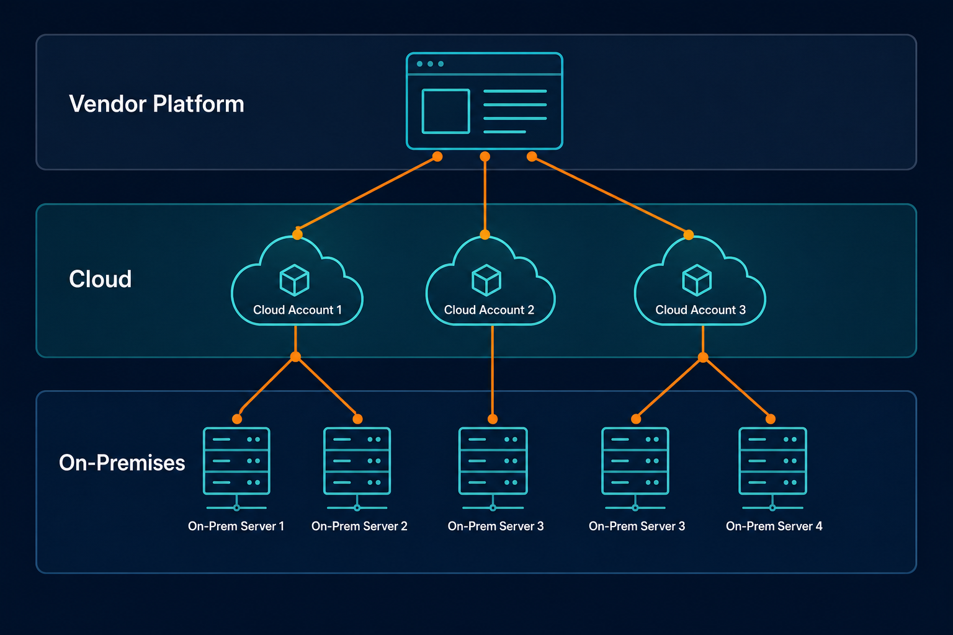Click the On-Prem Server 4 rack icon
This screenshot has width=953, height=635.
[772, 469]
